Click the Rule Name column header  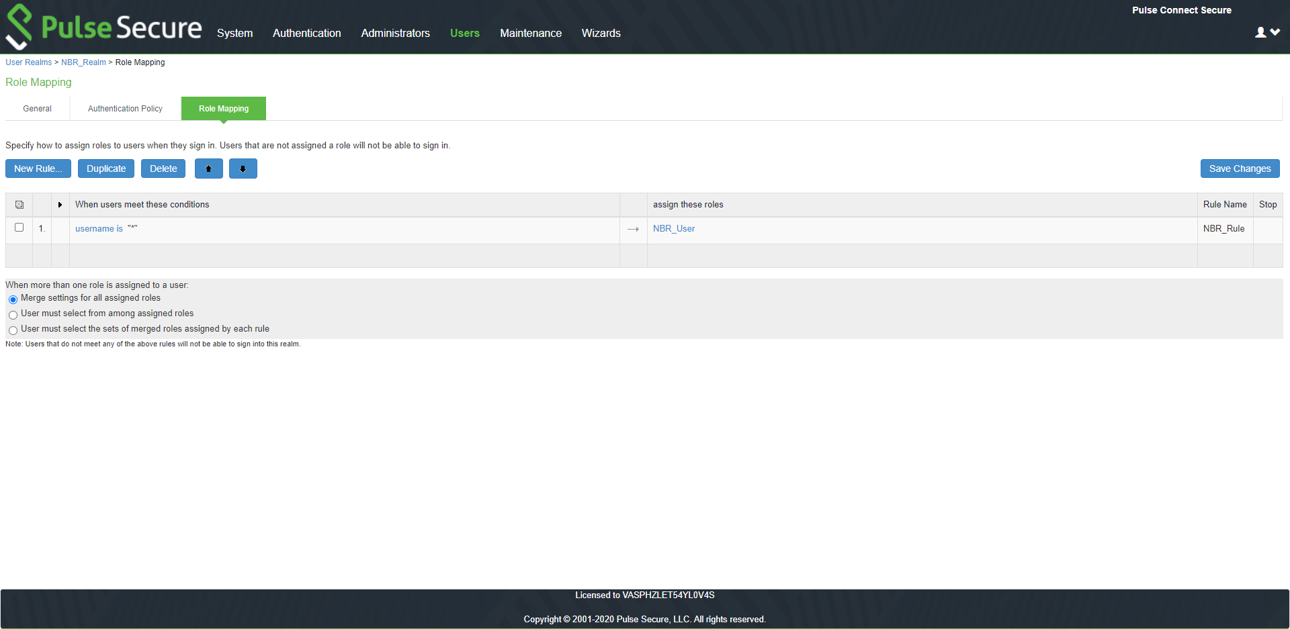click(x=1225, y=205)
